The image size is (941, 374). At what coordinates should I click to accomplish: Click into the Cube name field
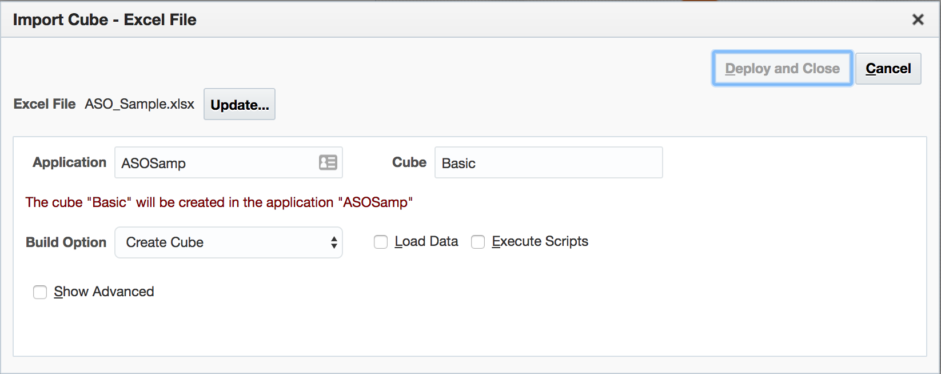(548, 163)
